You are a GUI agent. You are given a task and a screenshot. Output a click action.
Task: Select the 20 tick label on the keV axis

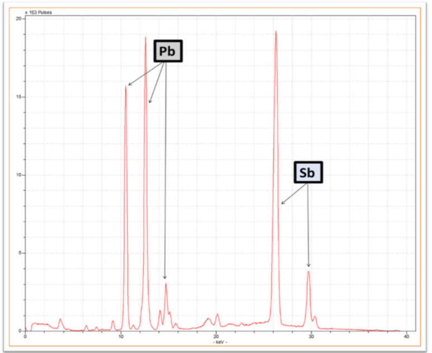point(216,336)
